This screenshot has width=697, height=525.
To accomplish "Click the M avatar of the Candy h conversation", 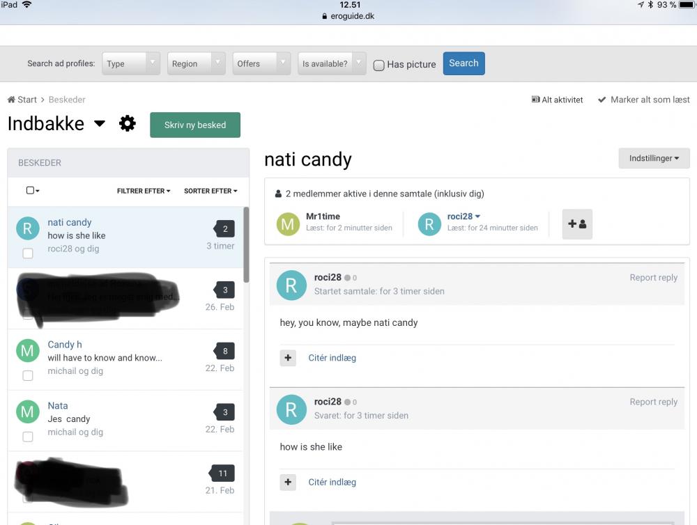I will click(x=28, y=350).
